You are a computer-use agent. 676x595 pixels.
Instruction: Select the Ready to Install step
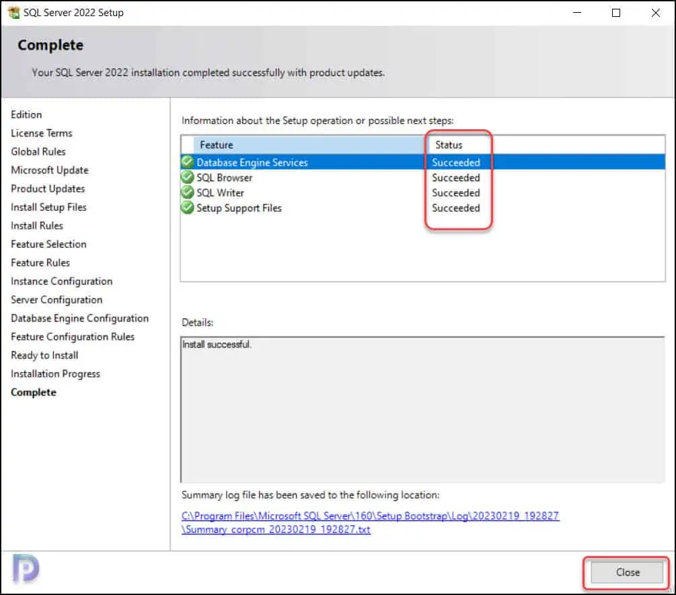pyautogui.click(x=44, y=355)
